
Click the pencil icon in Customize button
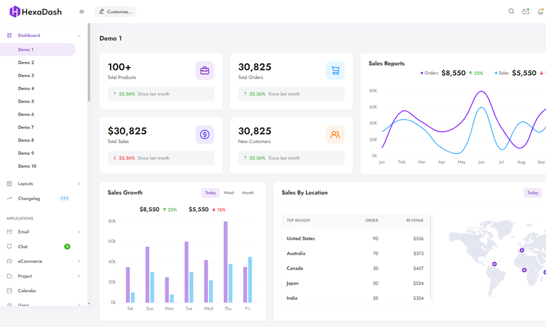pos(102,11)
